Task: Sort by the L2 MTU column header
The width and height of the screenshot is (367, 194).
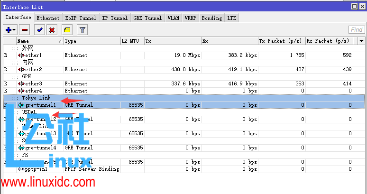Action: [132, 41]
